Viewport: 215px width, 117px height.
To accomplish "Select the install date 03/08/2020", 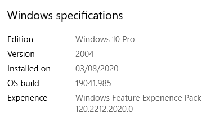I will click(x=97, y=69).
